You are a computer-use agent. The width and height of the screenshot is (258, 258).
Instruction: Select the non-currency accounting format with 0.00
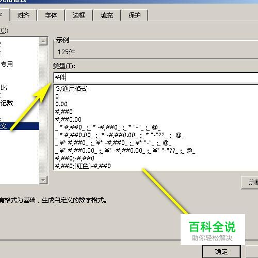(x=156, y=135)
